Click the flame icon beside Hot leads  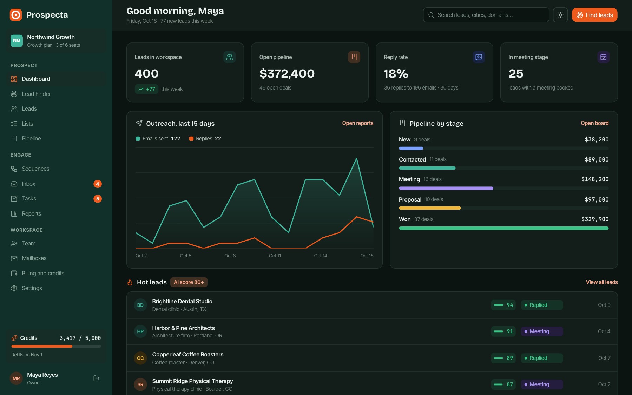click(130, 282)
